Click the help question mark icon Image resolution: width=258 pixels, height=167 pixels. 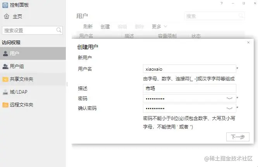click(x=222, y=3)
